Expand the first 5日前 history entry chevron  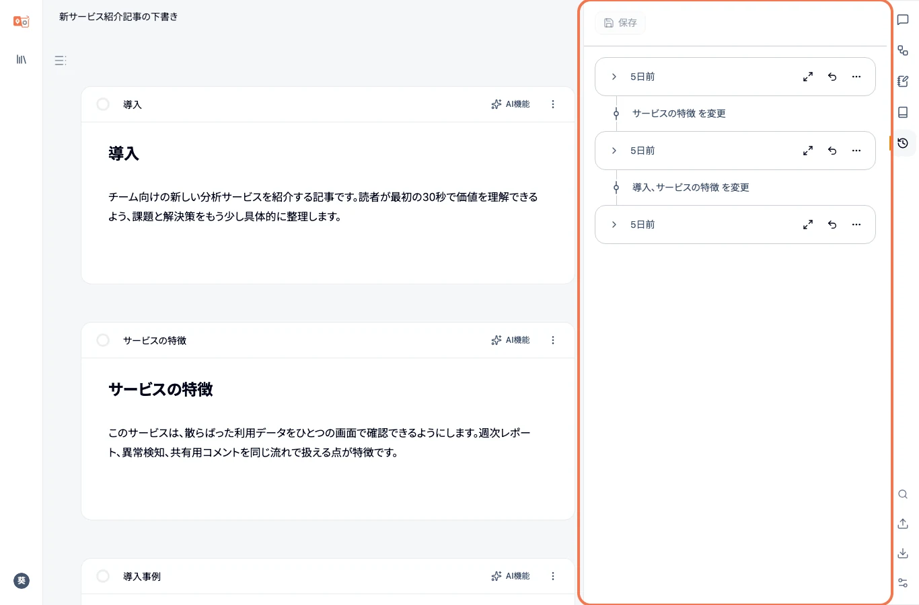[x=614, y=77]
